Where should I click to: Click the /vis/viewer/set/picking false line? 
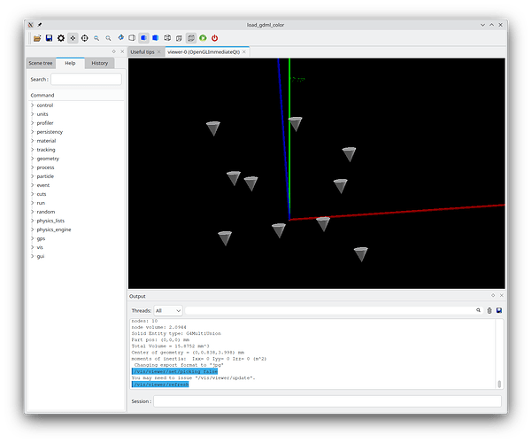point(174,371)
